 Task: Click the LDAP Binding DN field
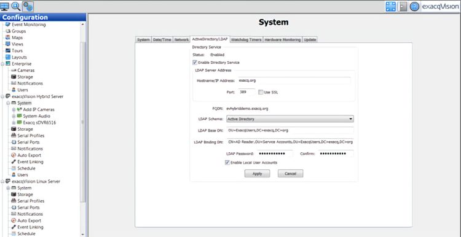(290, 142)
